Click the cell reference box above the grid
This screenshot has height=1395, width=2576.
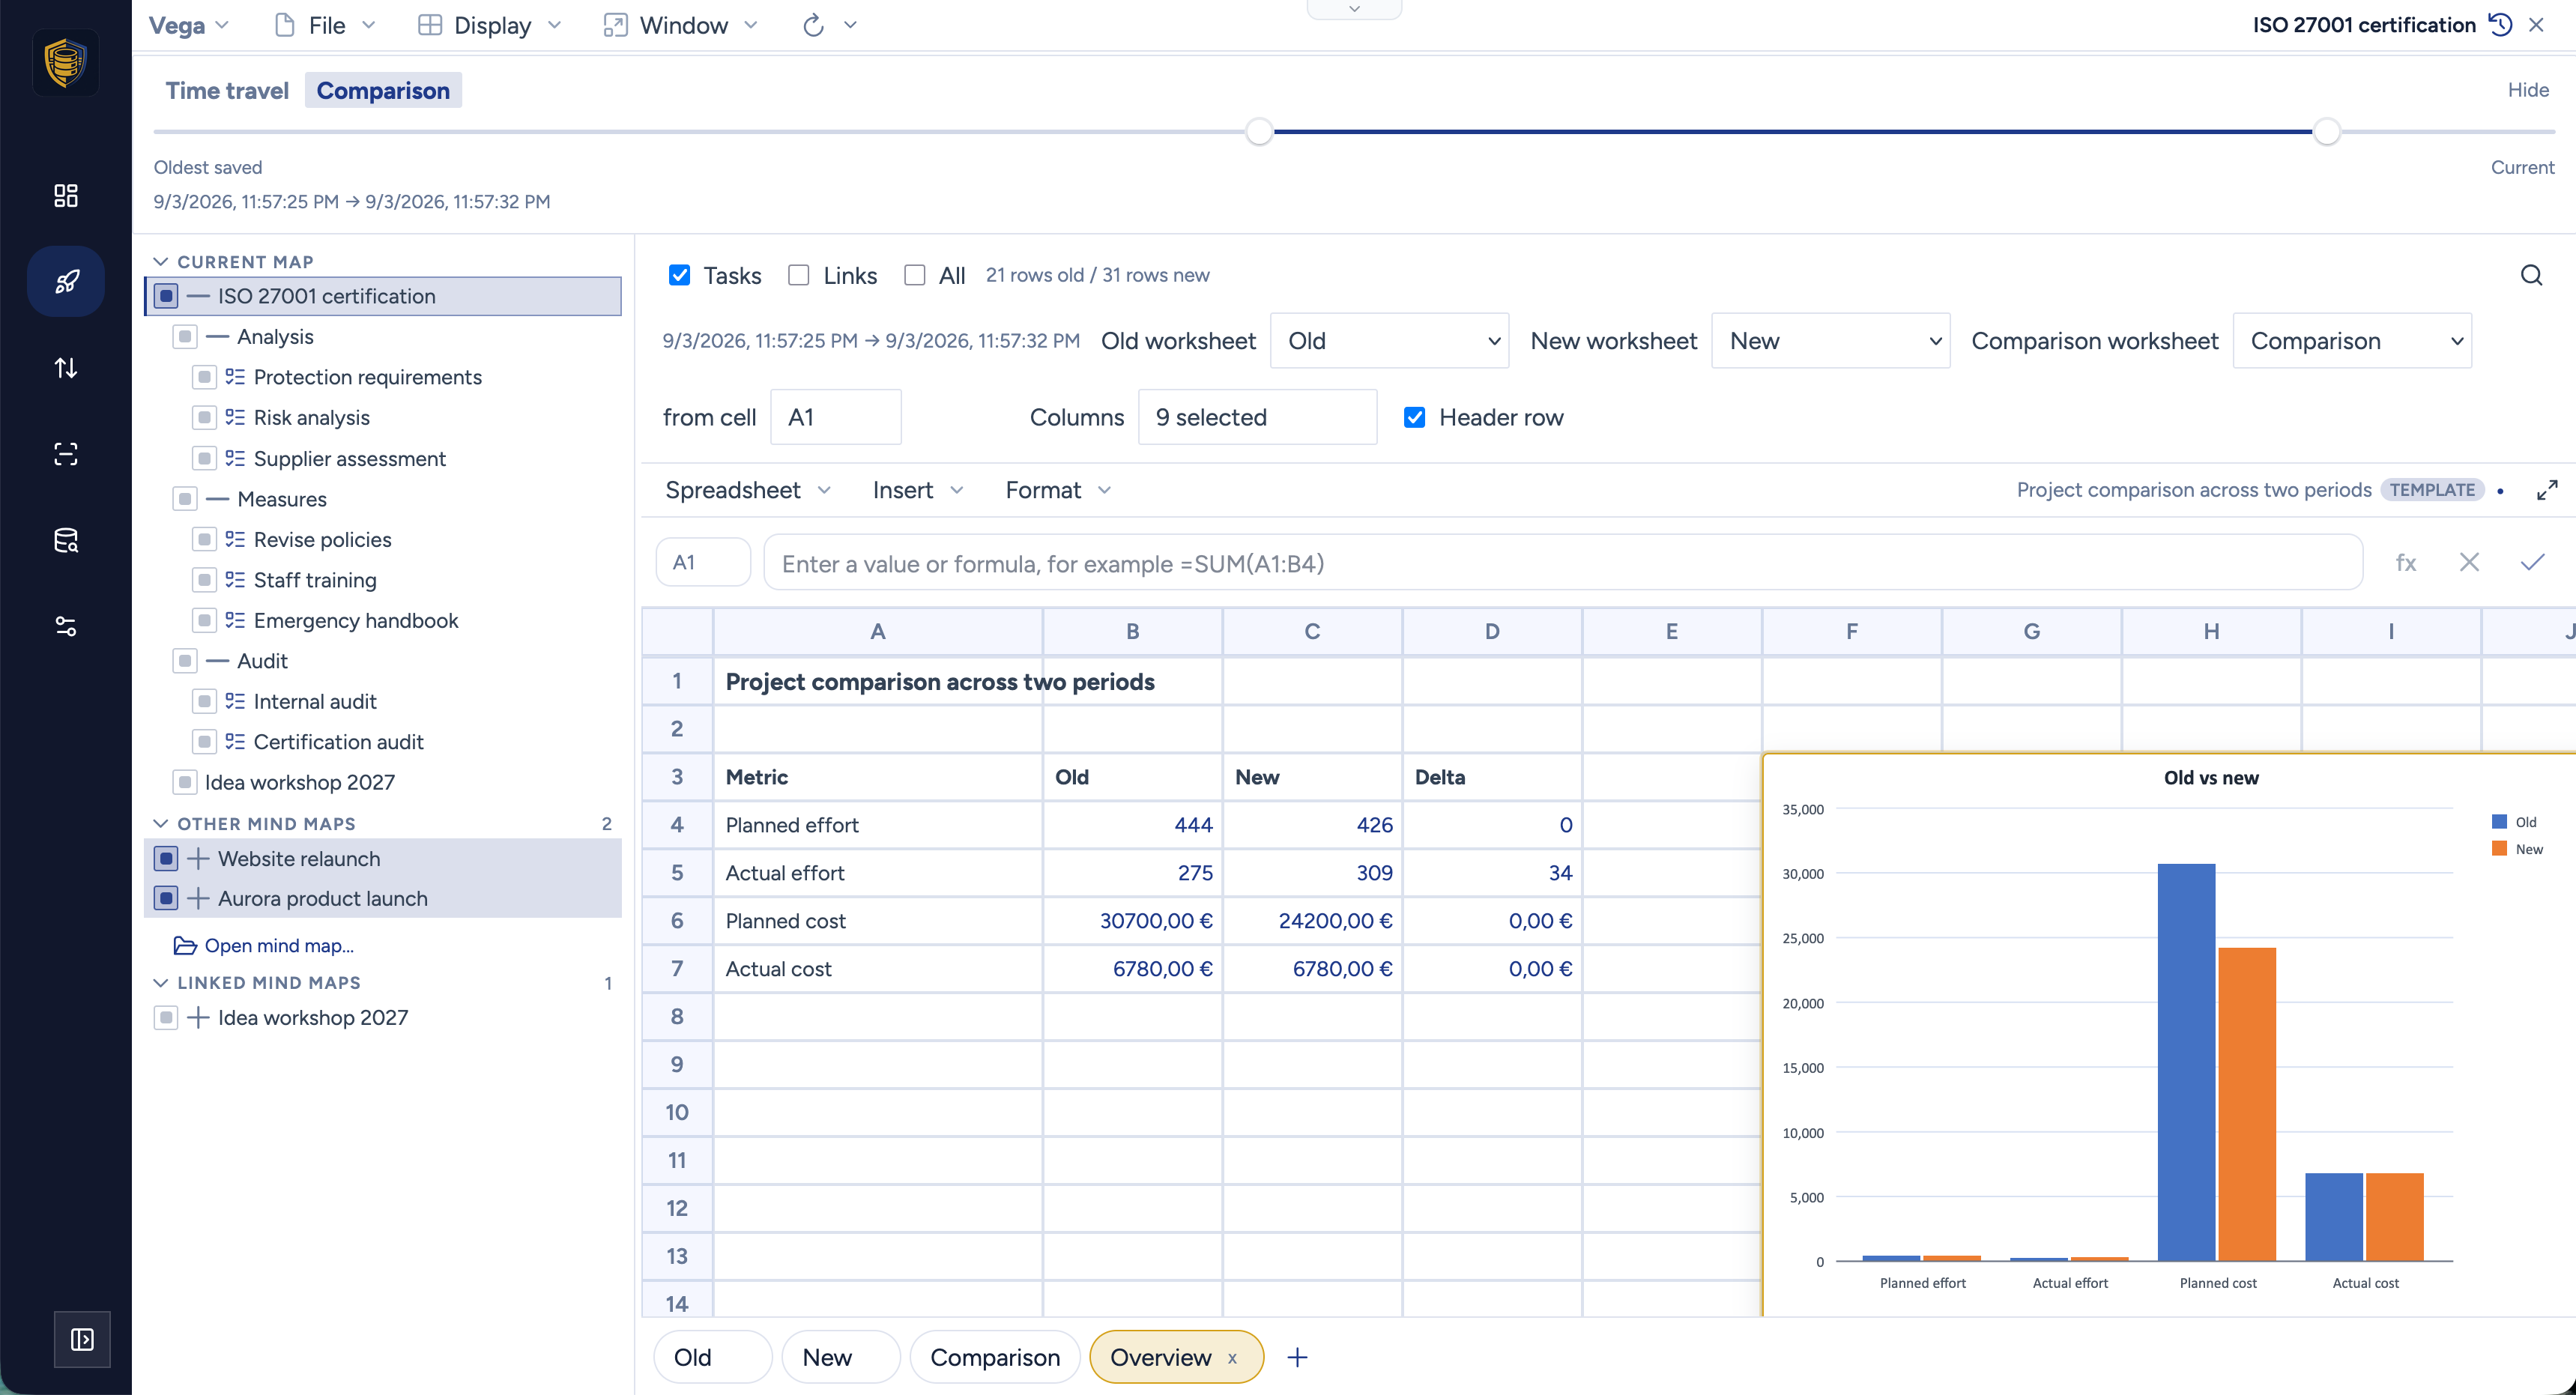pyautogui.click(x=703, y=562)
